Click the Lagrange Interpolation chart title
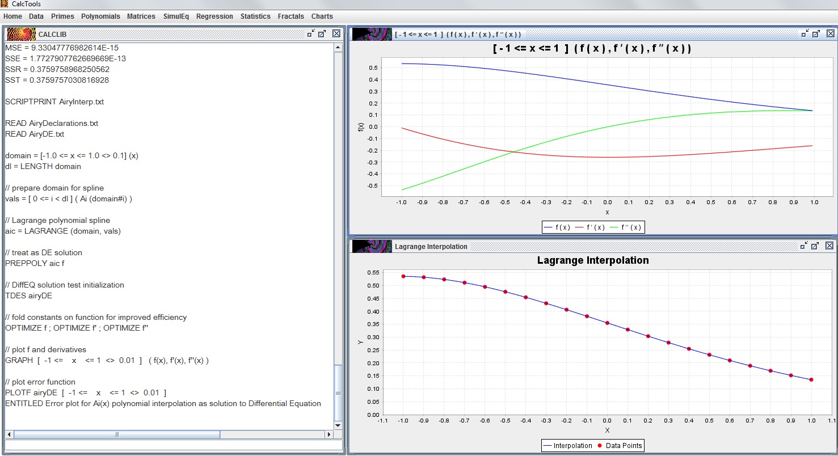 pos(592,261)
